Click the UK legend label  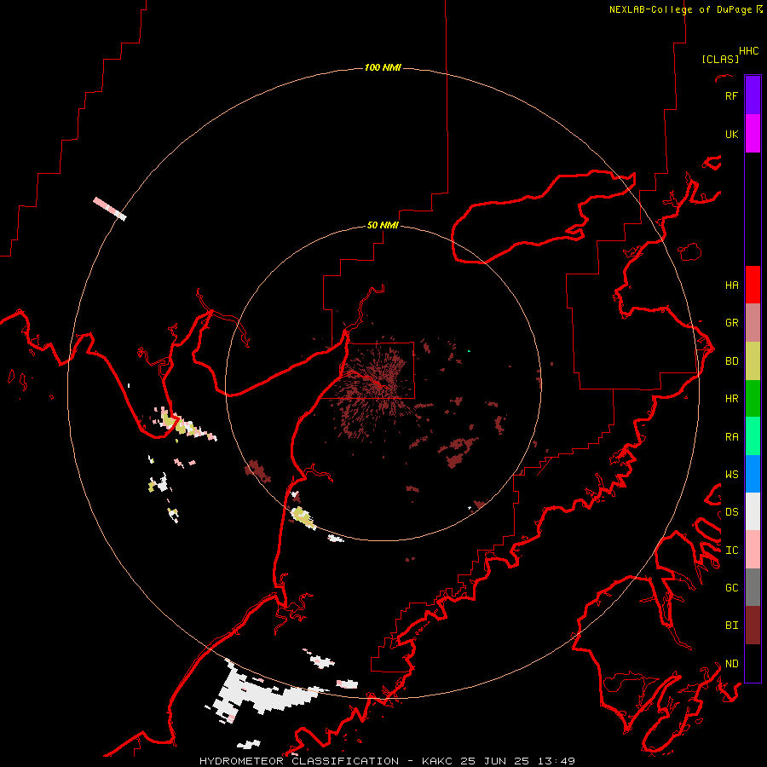[731, 134]
